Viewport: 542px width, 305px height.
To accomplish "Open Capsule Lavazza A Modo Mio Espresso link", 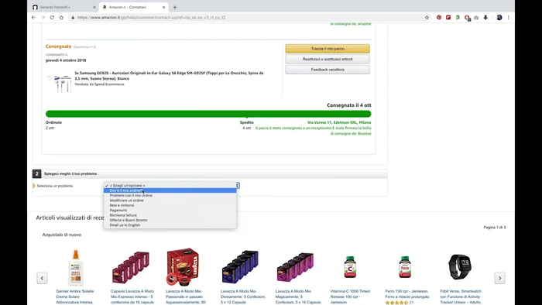I will pos(132,296).
